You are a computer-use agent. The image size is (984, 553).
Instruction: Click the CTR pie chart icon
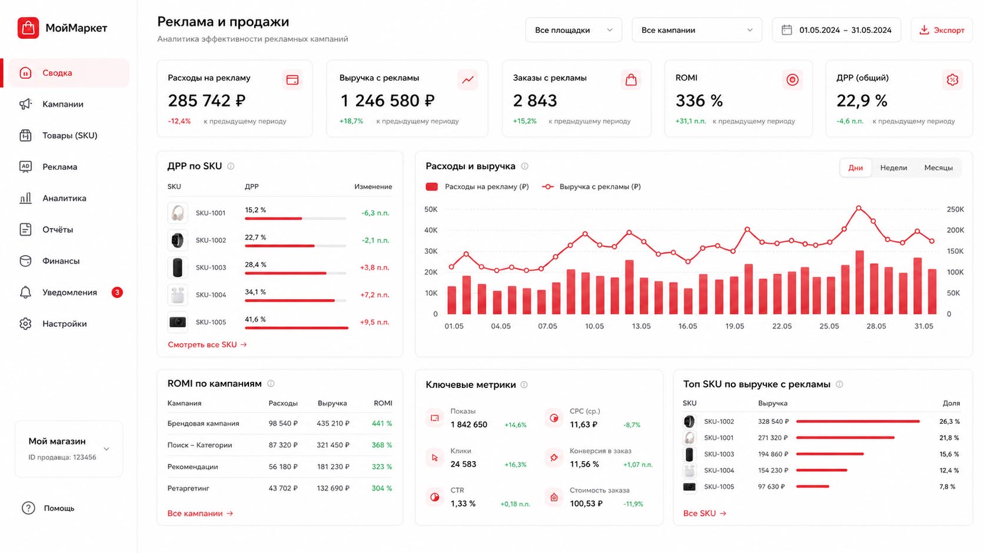click(x=435, y=497)
